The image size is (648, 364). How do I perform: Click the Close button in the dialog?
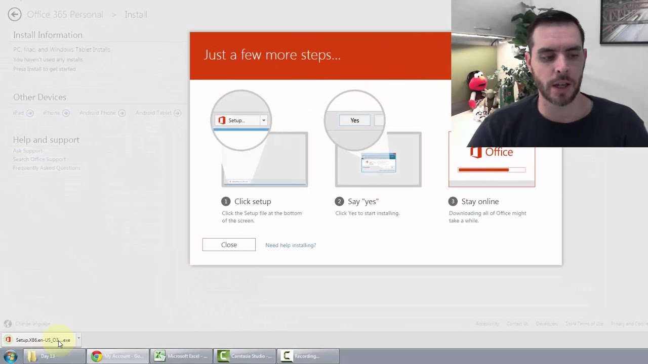pyautogui.click(x=229, y=245)
